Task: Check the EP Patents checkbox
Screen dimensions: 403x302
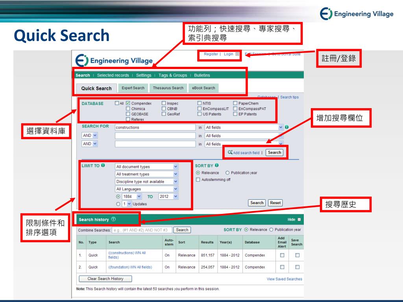Action: (x=235, y=114)
